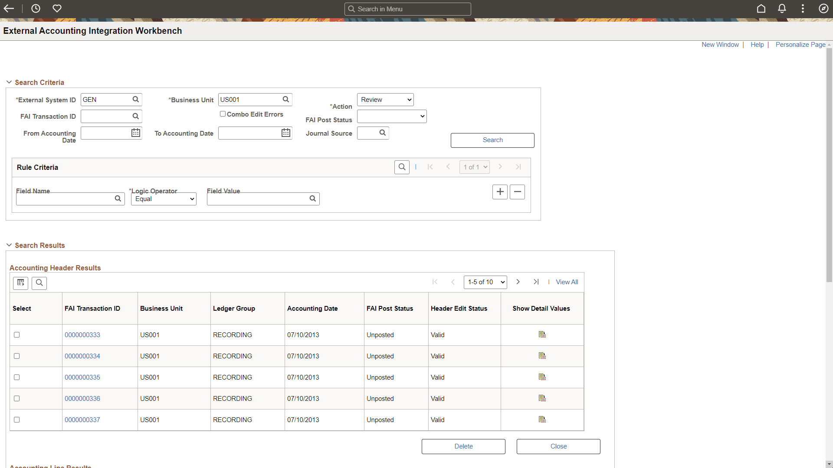Open the Journal Source lookup magnifier
This screenshot has width=833, height=468.
382,133
